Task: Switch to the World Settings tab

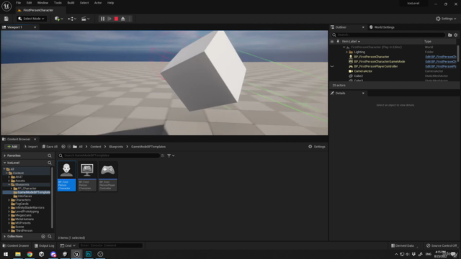Action: point(382,27)
